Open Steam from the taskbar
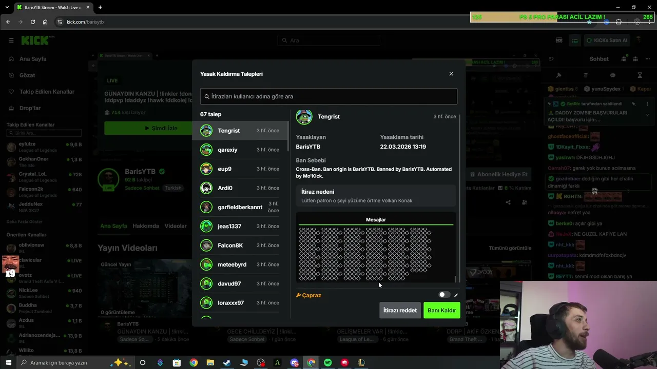 coord(227,363)
